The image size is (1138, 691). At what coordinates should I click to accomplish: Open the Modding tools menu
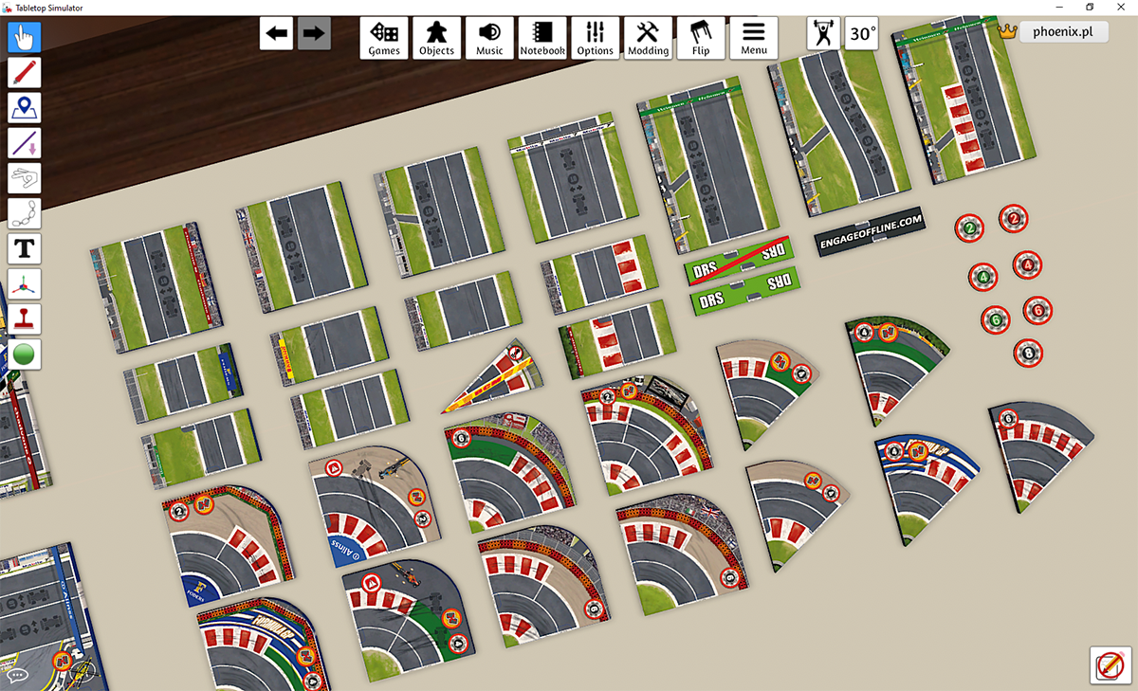click(649, 38)
